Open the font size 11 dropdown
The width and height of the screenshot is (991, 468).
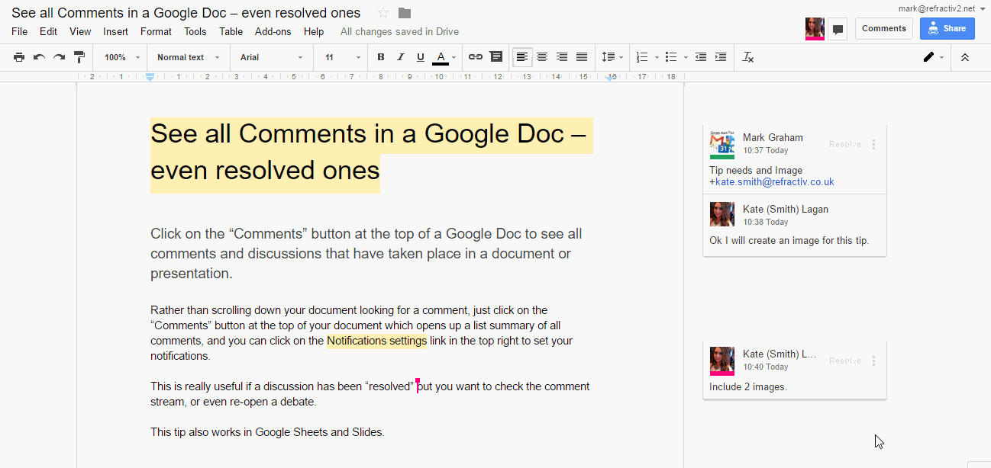(x=342, y=57)
